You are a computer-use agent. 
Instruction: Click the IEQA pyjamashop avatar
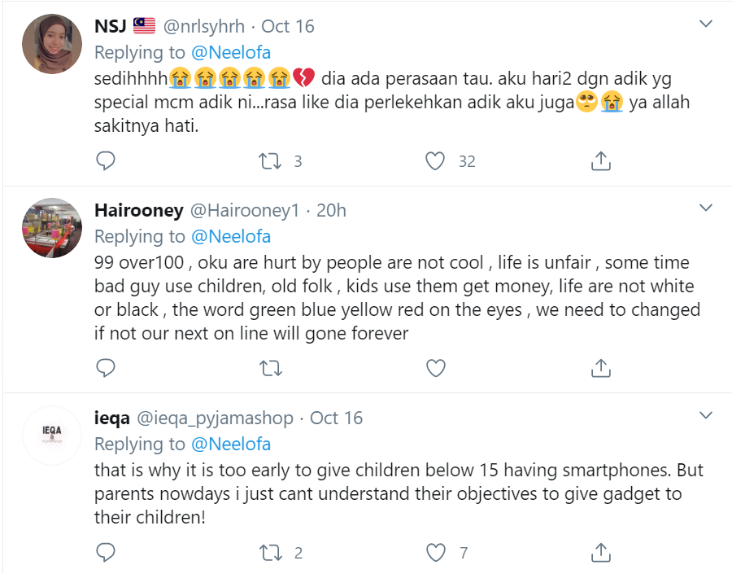(x=51, y=435)
